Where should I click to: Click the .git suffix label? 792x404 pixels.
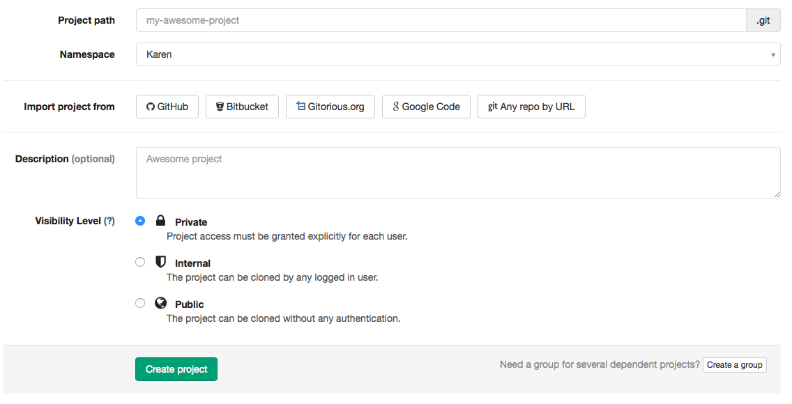[763, 20]
